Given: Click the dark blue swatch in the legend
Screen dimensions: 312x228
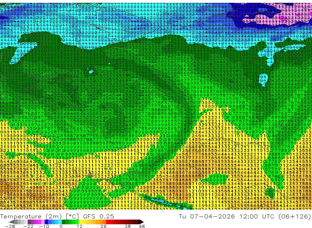Looking at the screenshot, I should (46, 222).
